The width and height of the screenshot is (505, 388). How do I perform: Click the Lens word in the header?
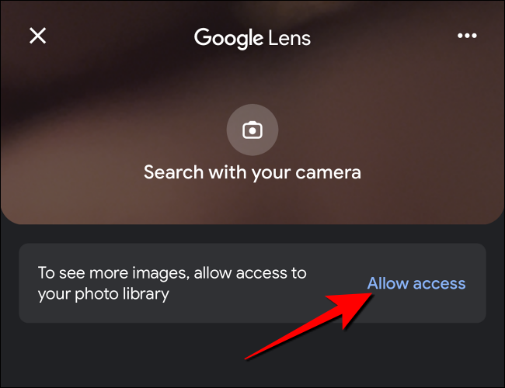(x=290, y=38)
